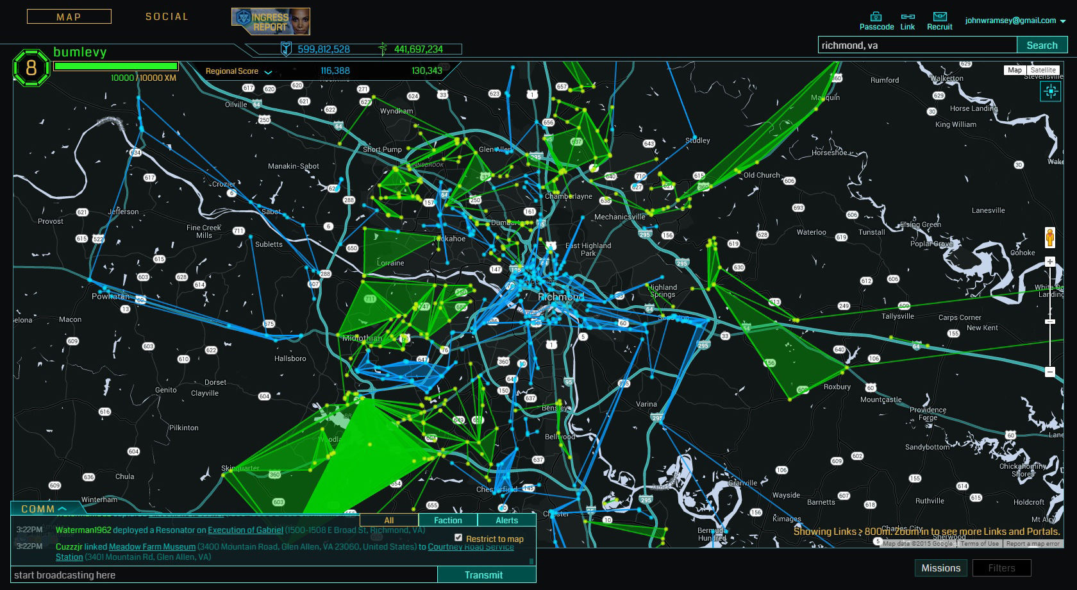This screenshot has width=1077, height=590.
Task: Open the Meadow Farm Museum portal link
Action: [152, 547]
